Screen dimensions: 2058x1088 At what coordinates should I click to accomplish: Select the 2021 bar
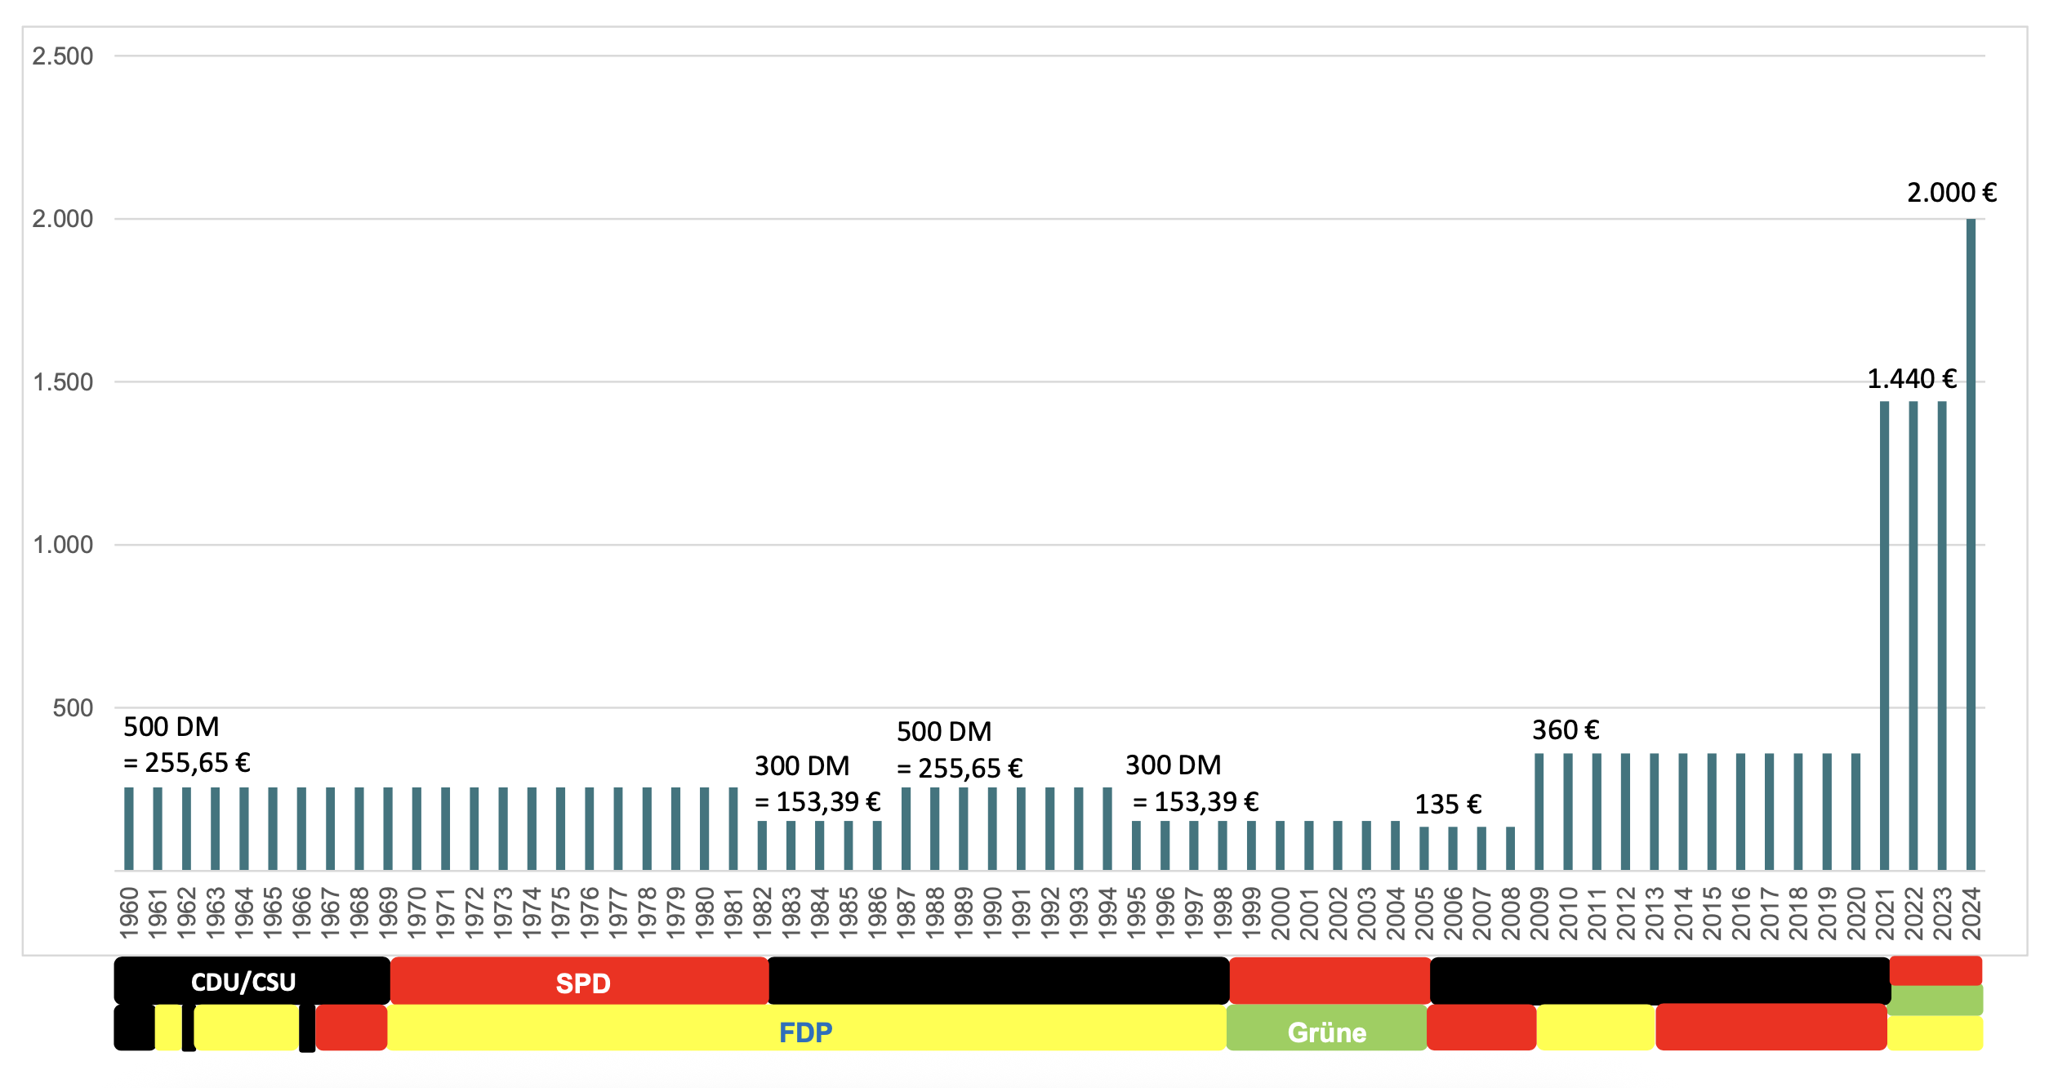(x=1884, y=635)
